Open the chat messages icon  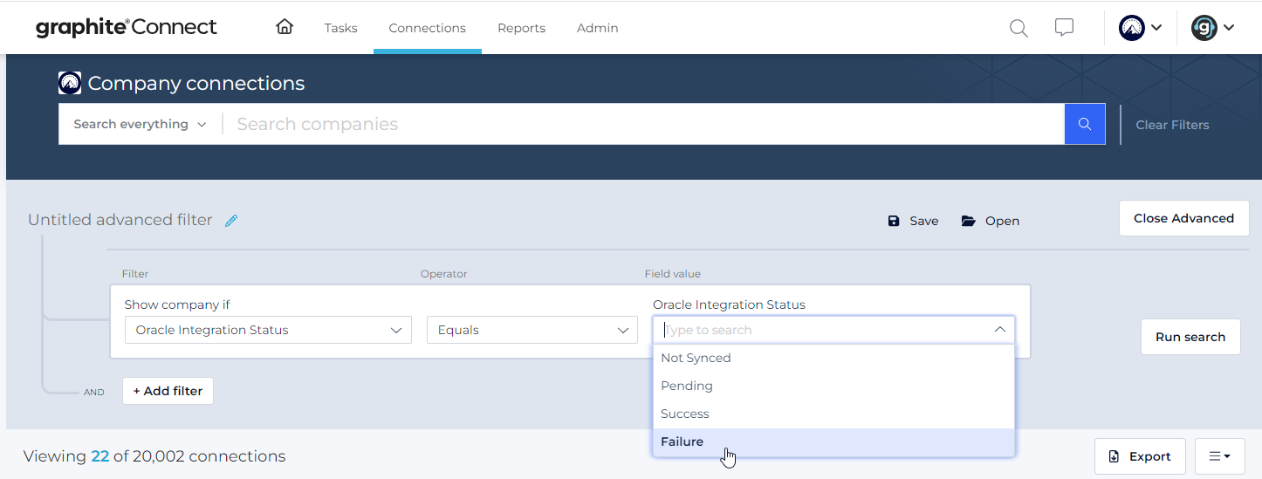1064,28
